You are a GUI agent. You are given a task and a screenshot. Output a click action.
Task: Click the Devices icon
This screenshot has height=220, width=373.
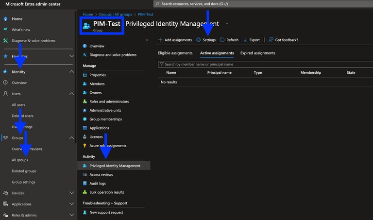click(x=5, y=193)
